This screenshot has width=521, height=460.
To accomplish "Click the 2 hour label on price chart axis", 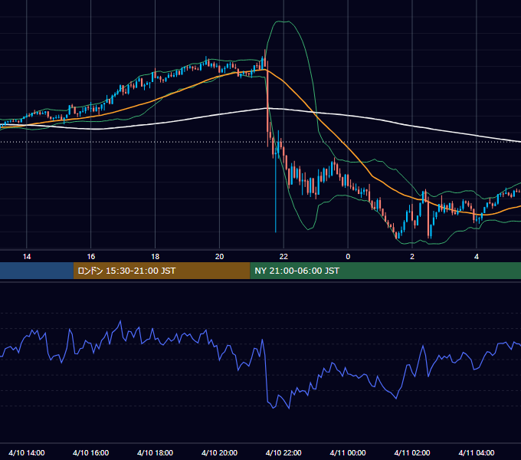I will pos(412,257).
